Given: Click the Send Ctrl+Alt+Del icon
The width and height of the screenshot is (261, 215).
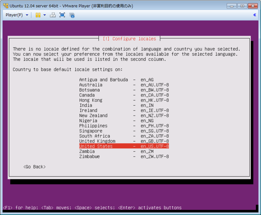Looking at the screenshot, I should point(53,15).
